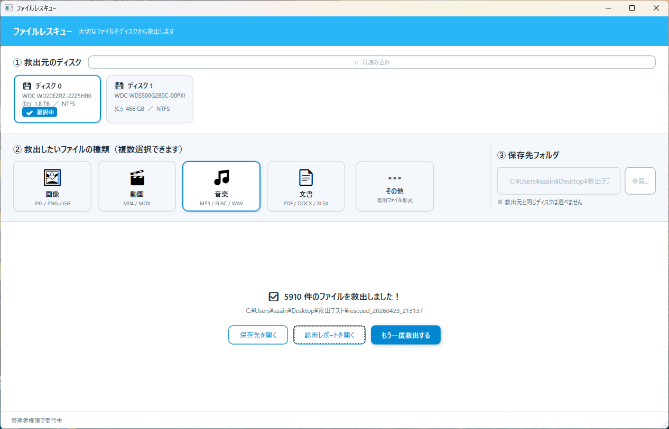Click the checkbox icon beside 5910 件 message
The image size is (669, 429).
[274, 297]
